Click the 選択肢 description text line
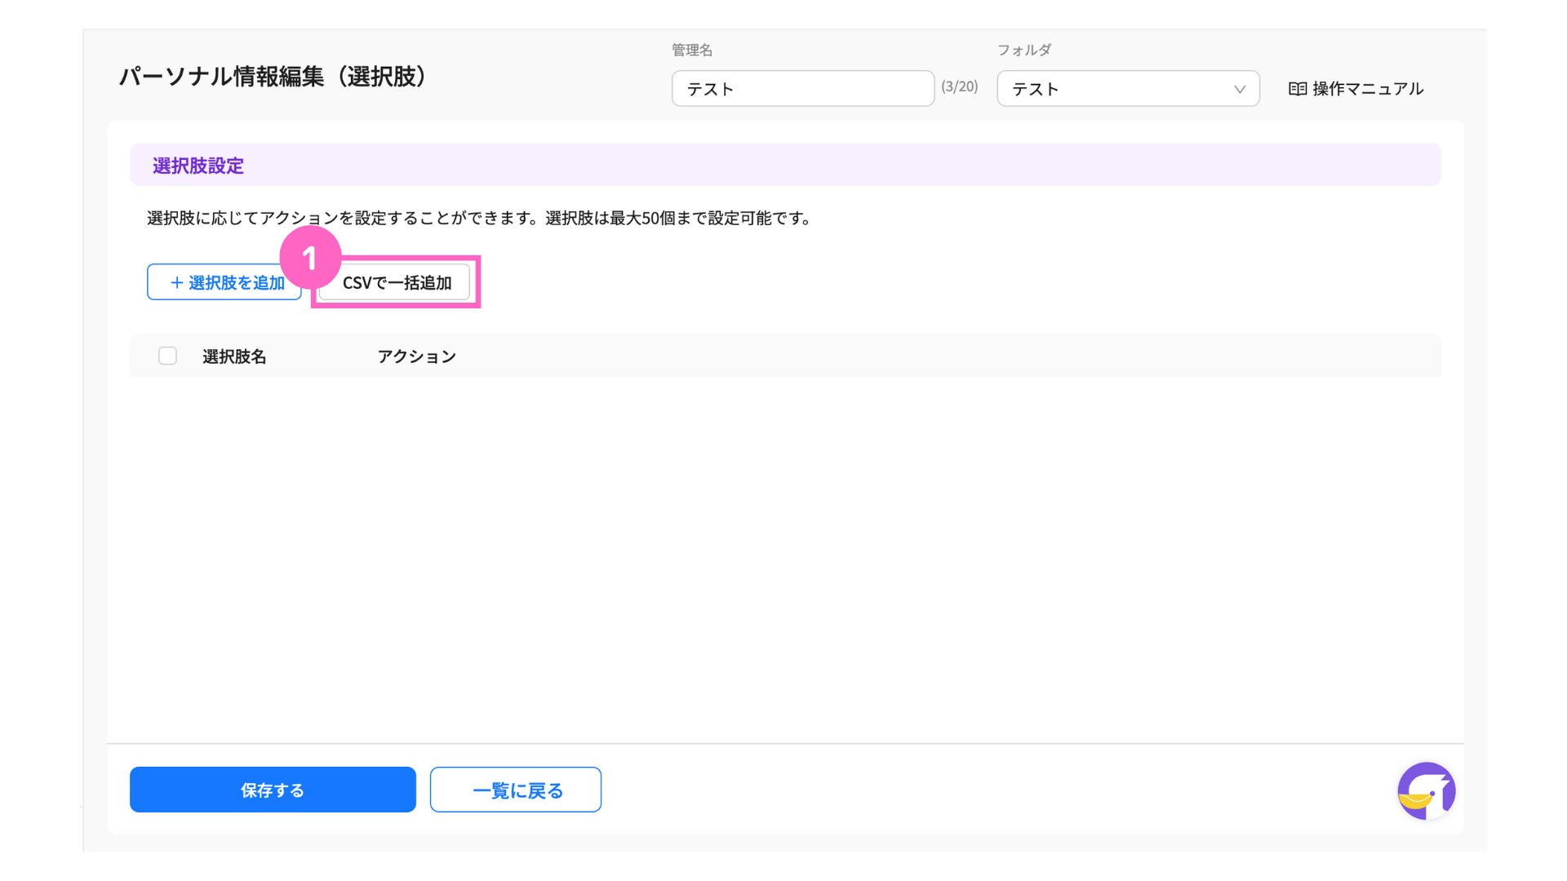The width and height of the screenshot is (1567, 881). pos(479,218)
